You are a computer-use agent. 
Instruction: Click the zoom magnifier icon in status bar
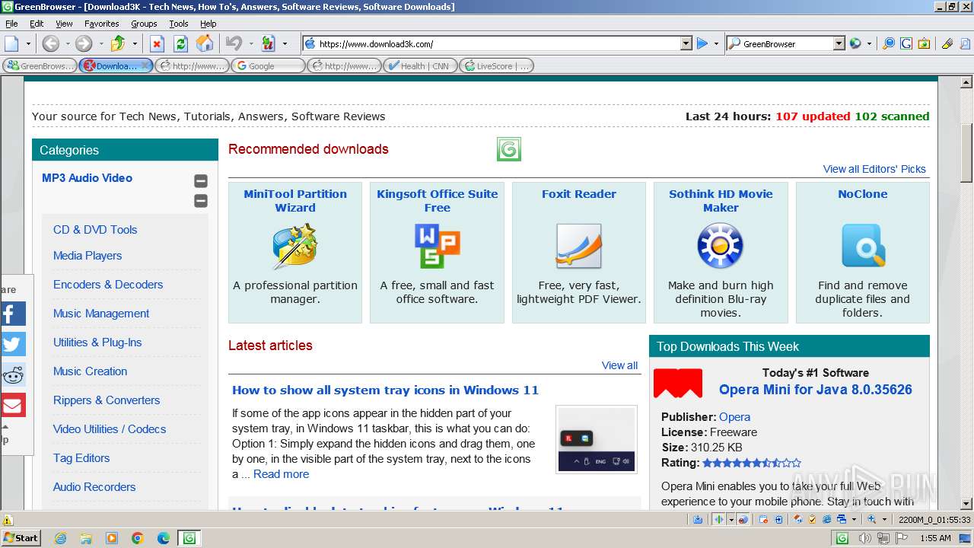(872, 520)
